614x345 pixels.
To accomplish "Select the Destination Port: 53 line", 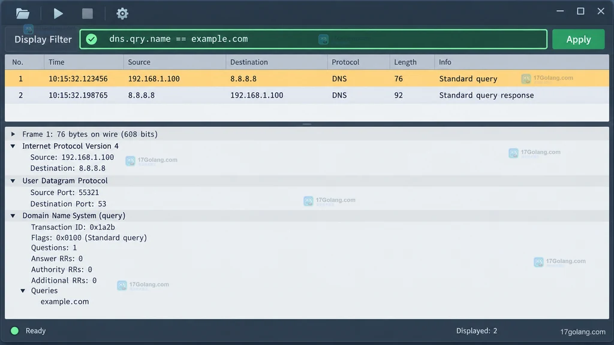I will pos(68,204).
